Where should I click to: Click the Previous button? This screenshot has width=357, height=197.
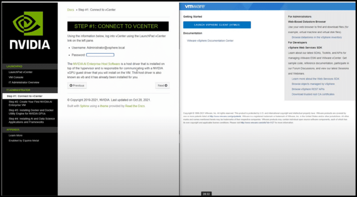pos(77,86)
